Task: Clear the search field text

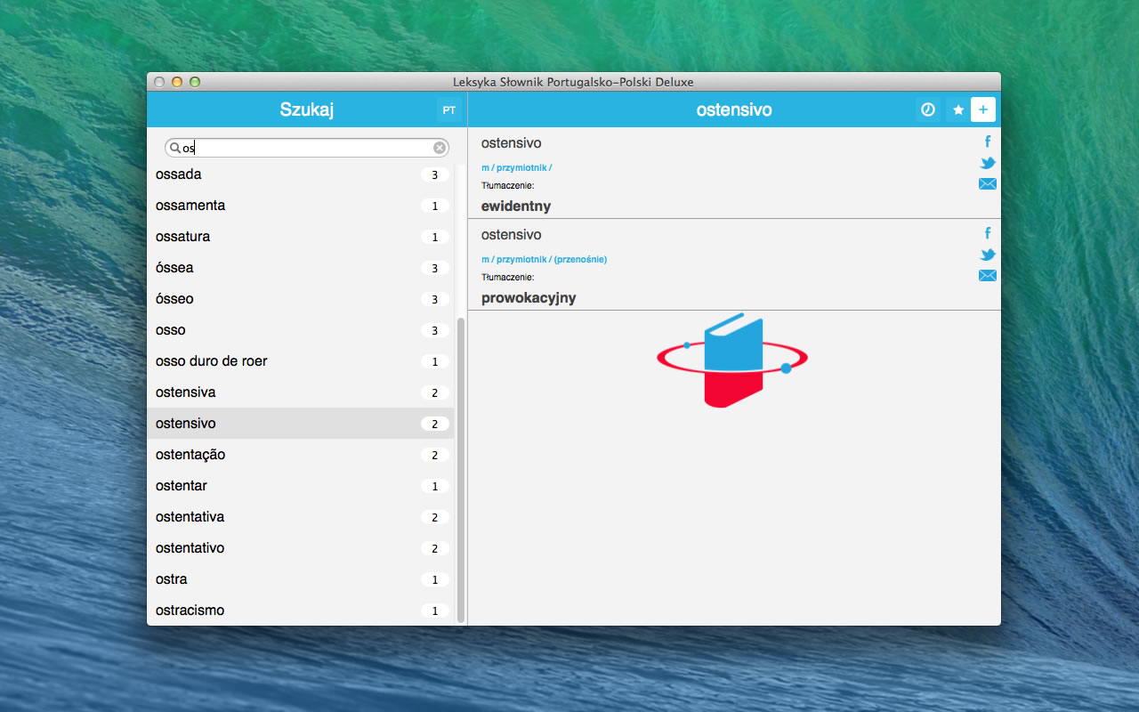Action: point(440,148)
